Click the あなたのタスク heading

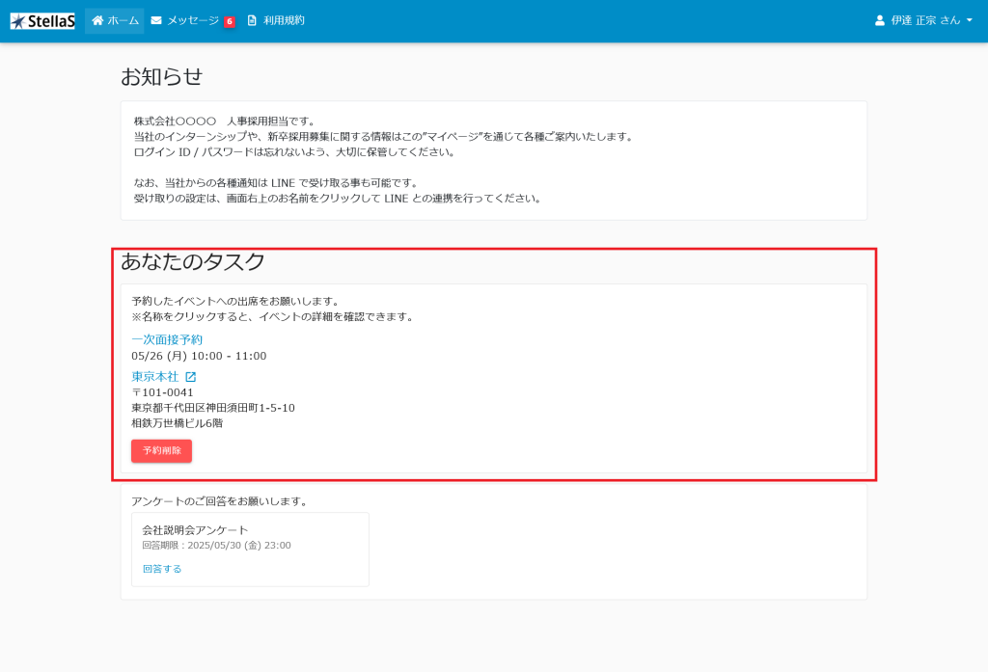click(x=193, y=261)
